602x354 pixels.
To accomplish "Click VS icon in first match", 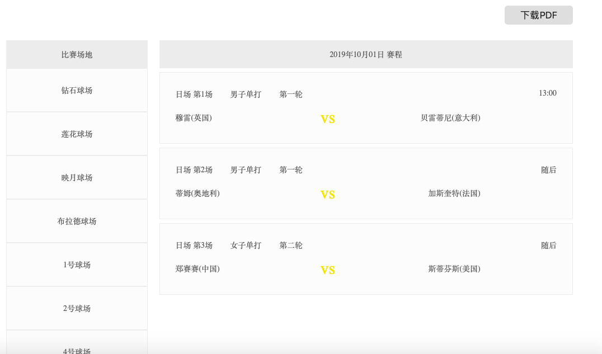I will pyautogui.click(x=327, y=119).
